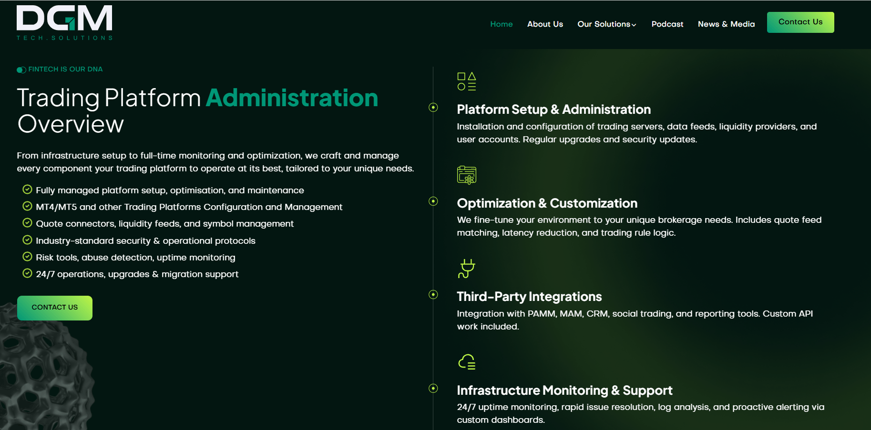Click the checkmark beside MT4/MT5 platforms line
The width and height of the screenshot is (871, 430).
28,206
